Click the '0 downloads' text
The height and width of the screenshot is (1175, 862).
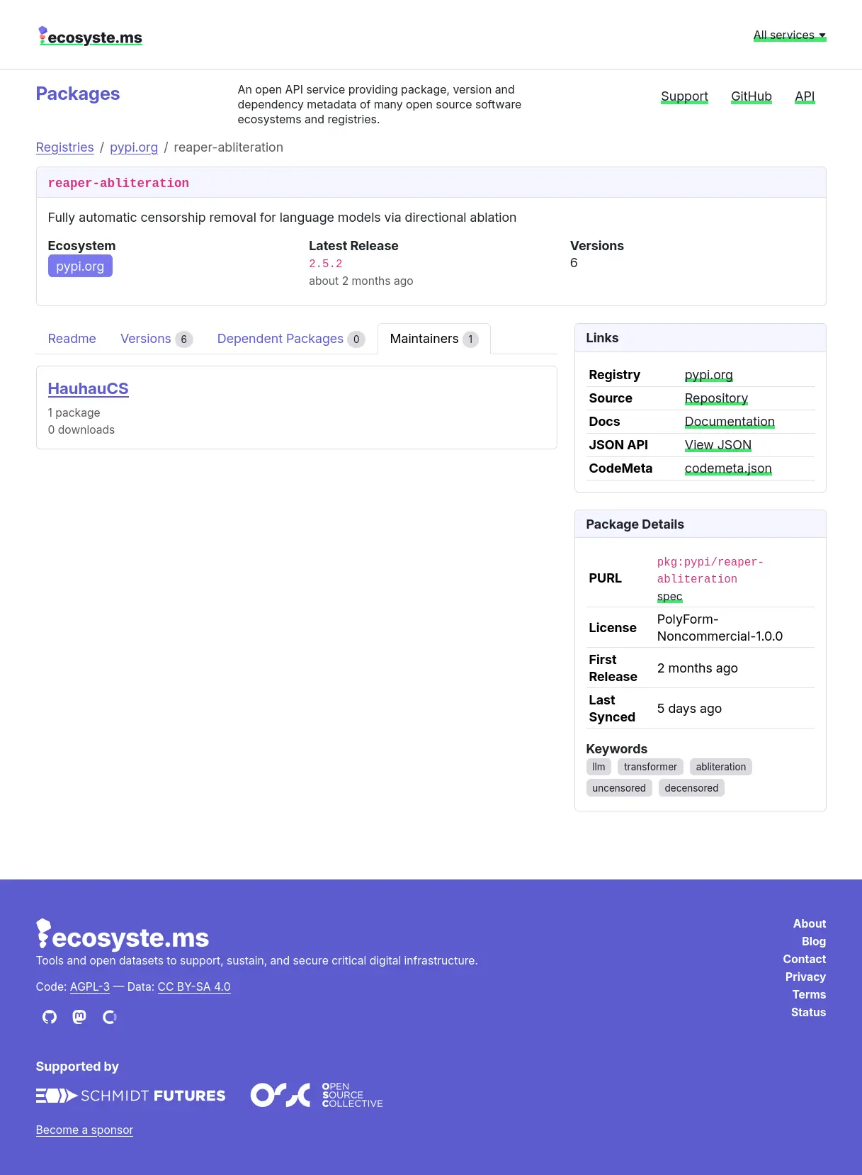coord(81,429)
